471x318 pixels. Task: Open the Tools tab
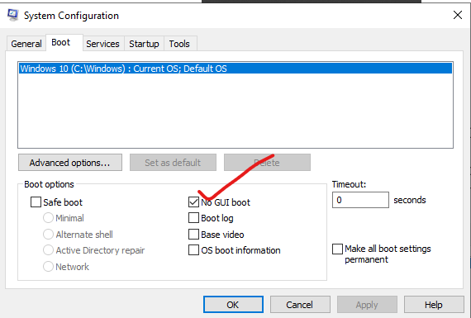[179, 44]
